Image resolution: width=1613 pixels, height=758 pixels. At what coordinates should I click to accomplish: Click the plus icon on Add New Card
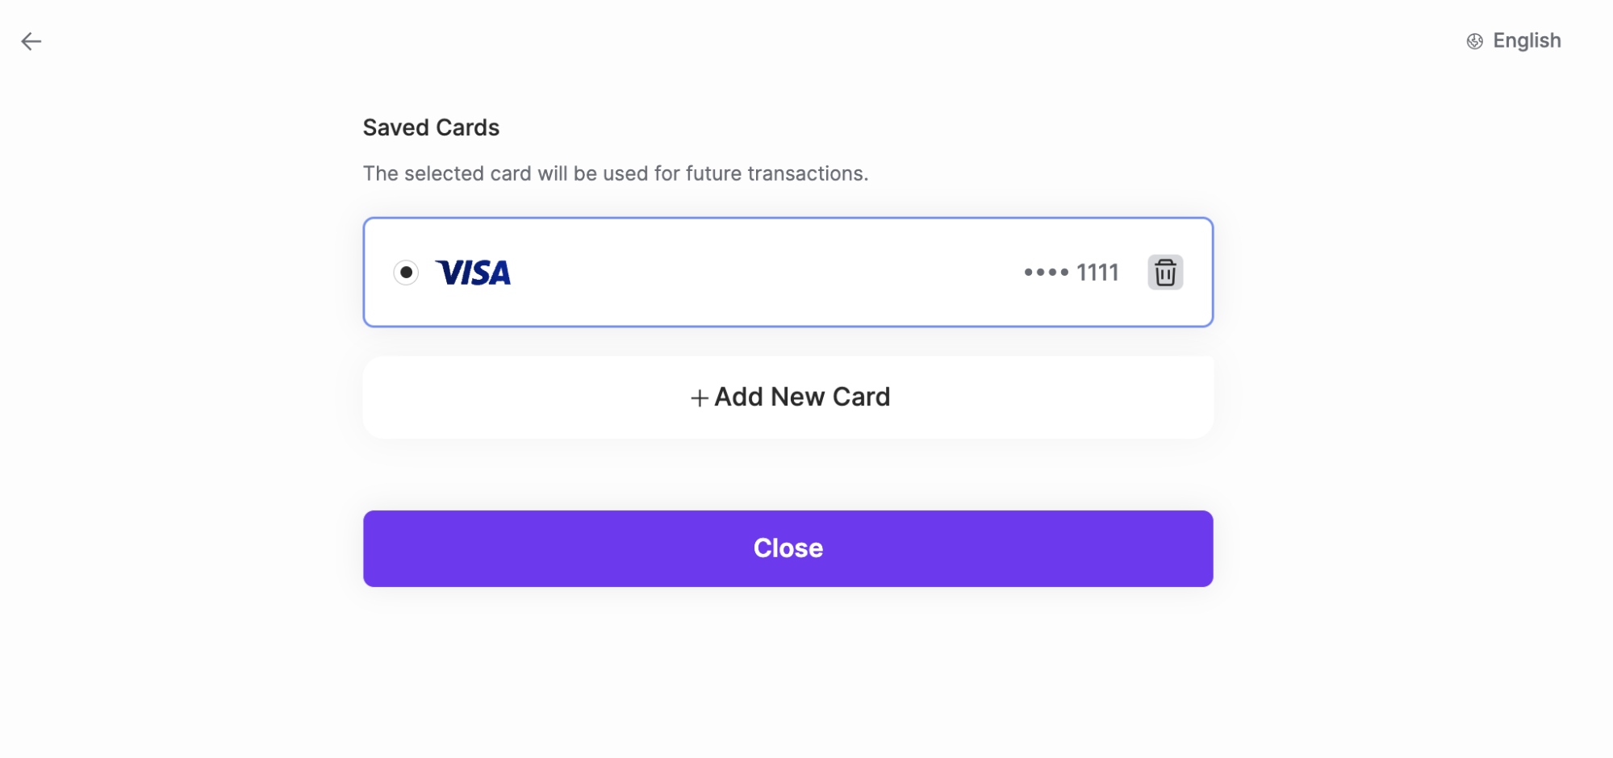(697, 397)
